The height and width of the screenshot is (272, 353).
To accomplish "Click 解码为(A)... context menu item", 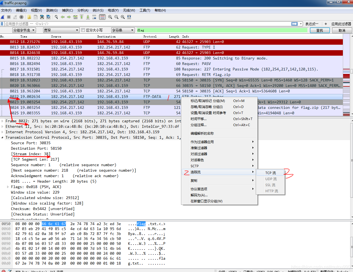I will click(x=219, y=195).
